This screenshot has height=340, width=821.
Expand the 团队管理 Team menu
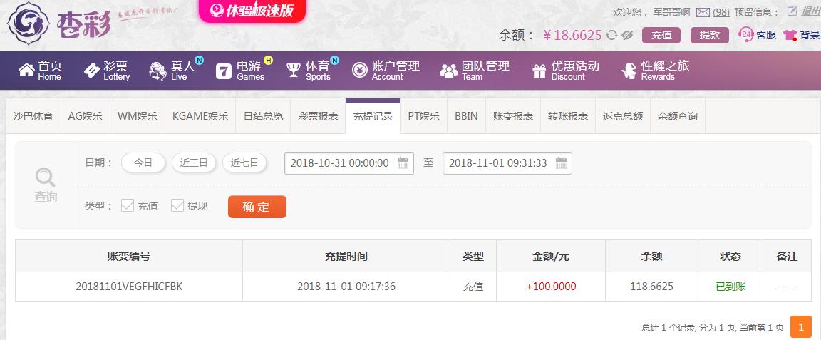tap(475, 70)
